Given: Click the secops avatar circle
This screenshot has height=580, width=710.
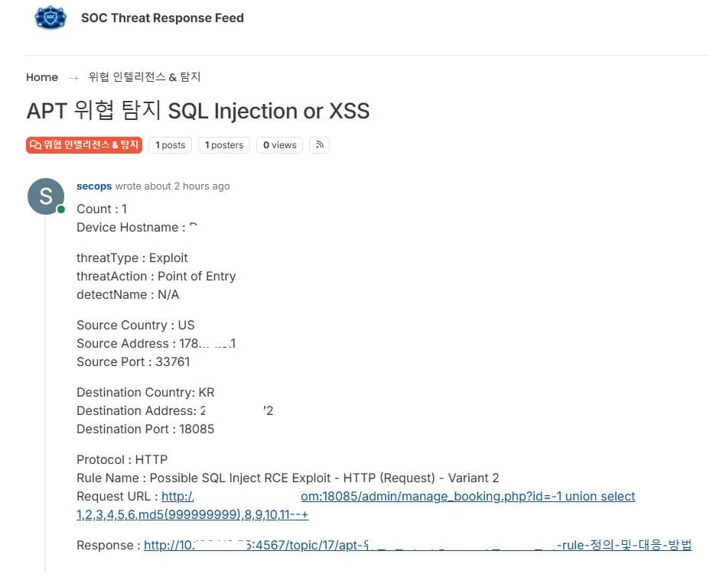Looking at the screenshot, I should coord(45,196).
